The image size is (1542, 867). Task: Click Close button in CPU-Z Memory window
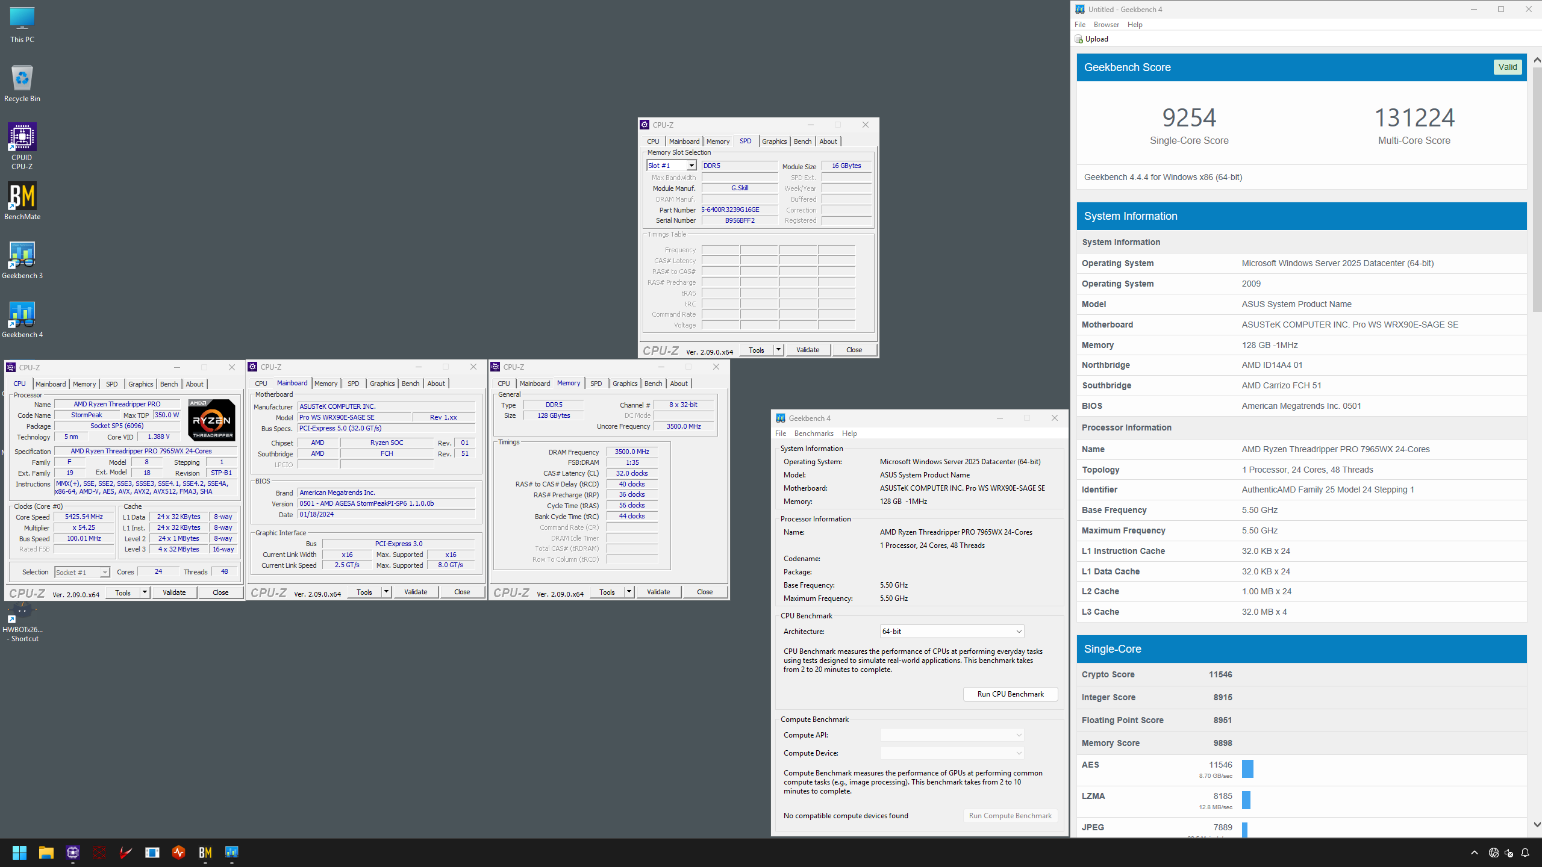(705, 592)
